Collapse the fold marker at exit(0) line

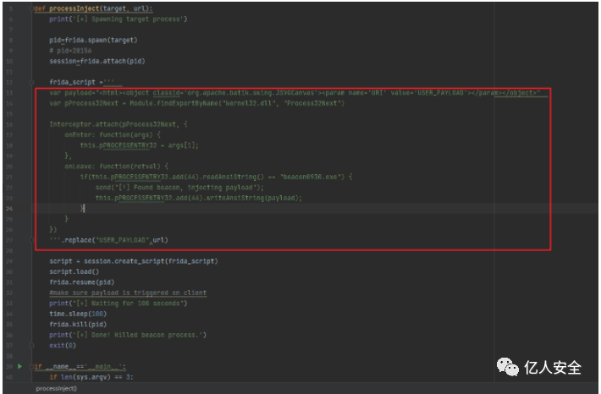31,345
